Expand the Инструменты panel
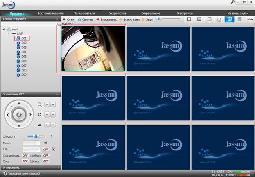Viewport: 255px width, 177px height. pyautogui.click(x=59, y=168)
